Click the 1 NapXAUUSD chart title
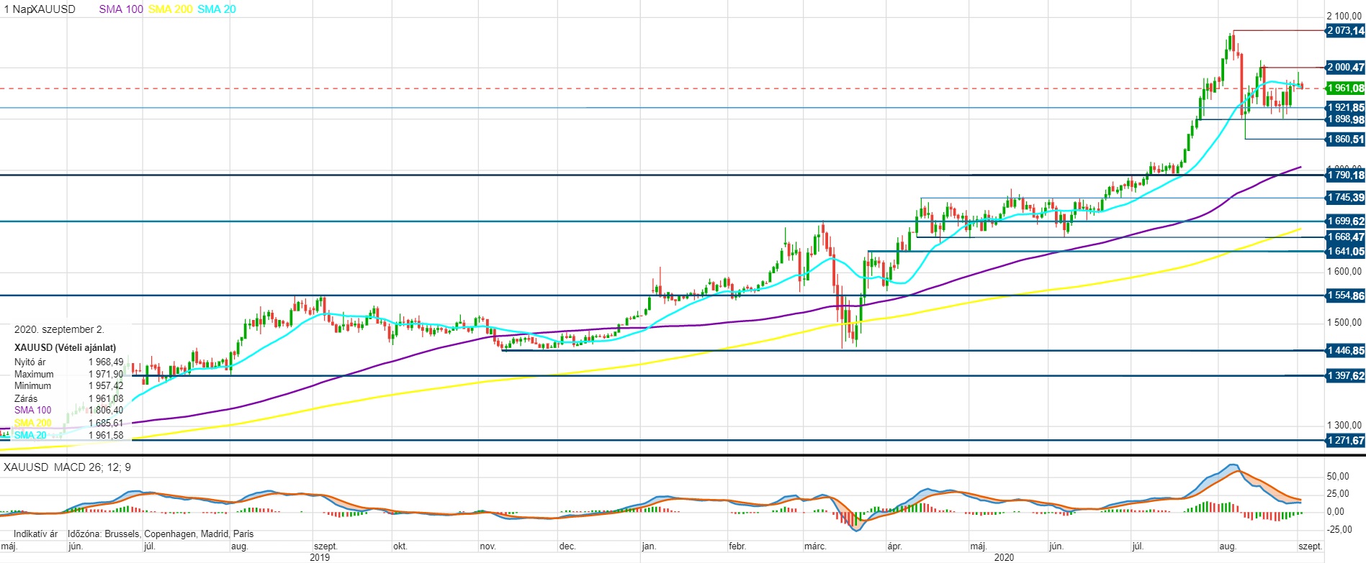 [x=40, y=9]
